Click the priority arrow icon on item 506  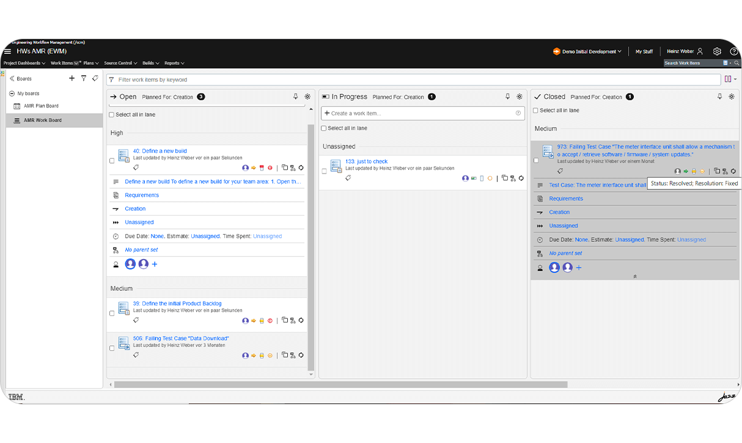coord(253,355)
